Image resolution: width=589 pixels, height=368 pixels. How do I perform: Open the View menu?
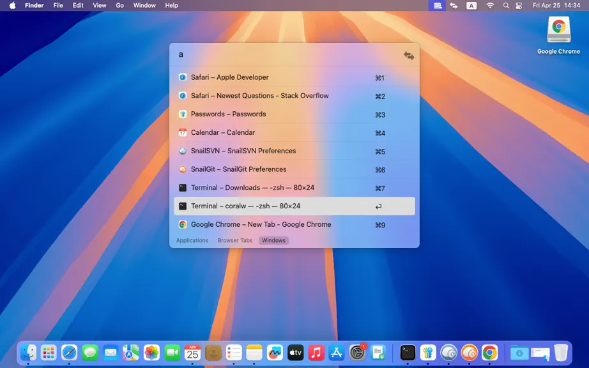pyautogui.click(x=100, y=5)
